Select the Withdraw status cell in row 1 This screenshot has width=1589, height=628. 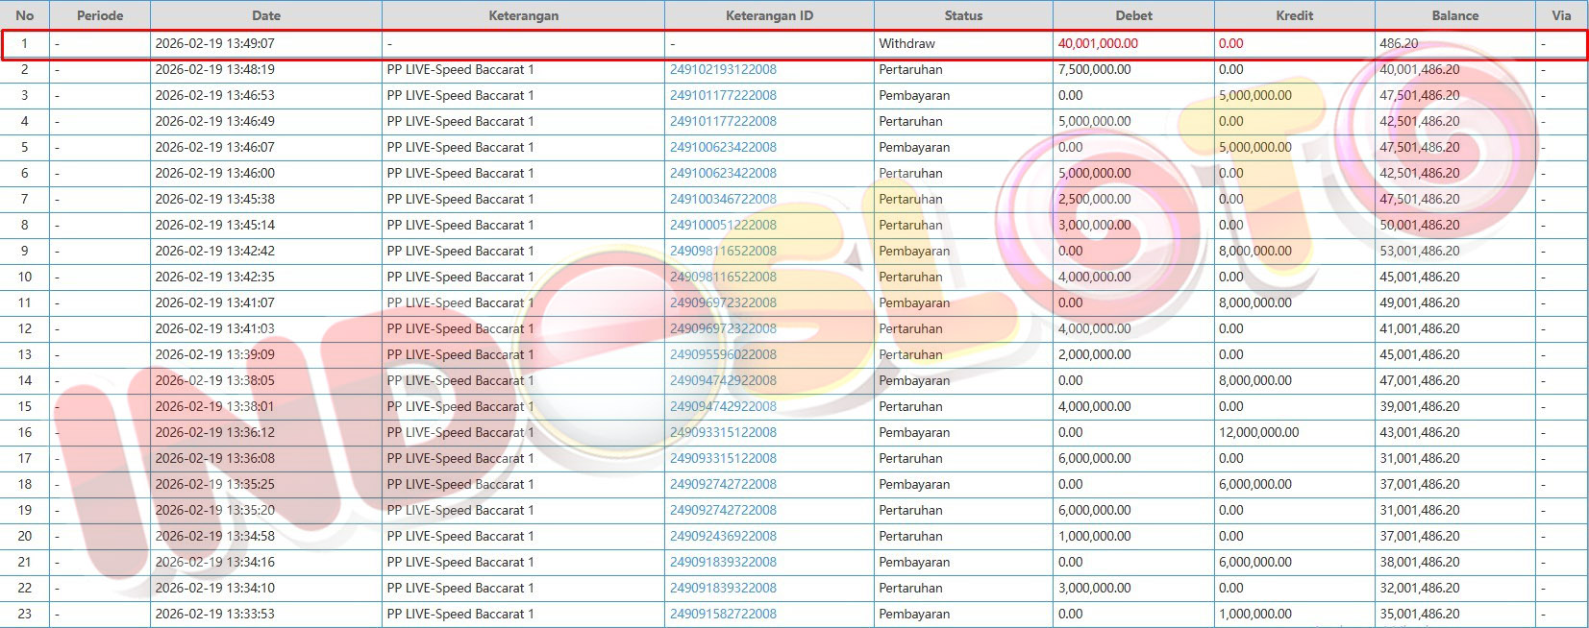906,44
